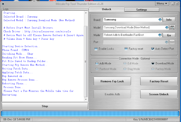Screen dimensions: 181x122
Task: Click 'Writing Patch Data..' log line
Action: tap(16, 69)
